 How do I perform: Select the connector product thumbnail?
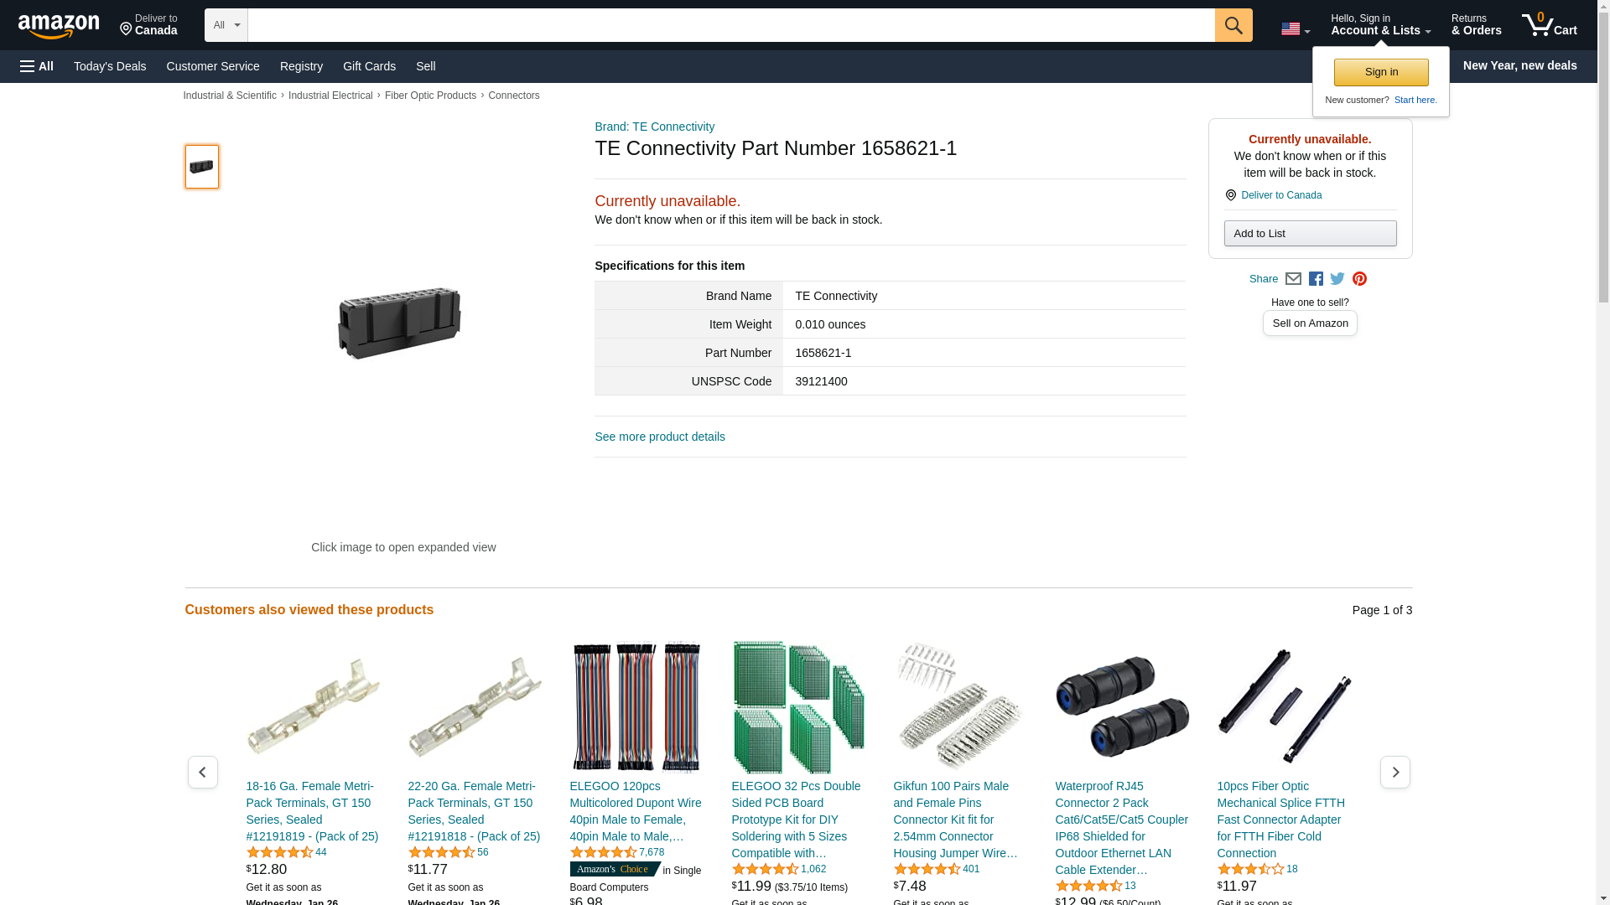[201, 166]
